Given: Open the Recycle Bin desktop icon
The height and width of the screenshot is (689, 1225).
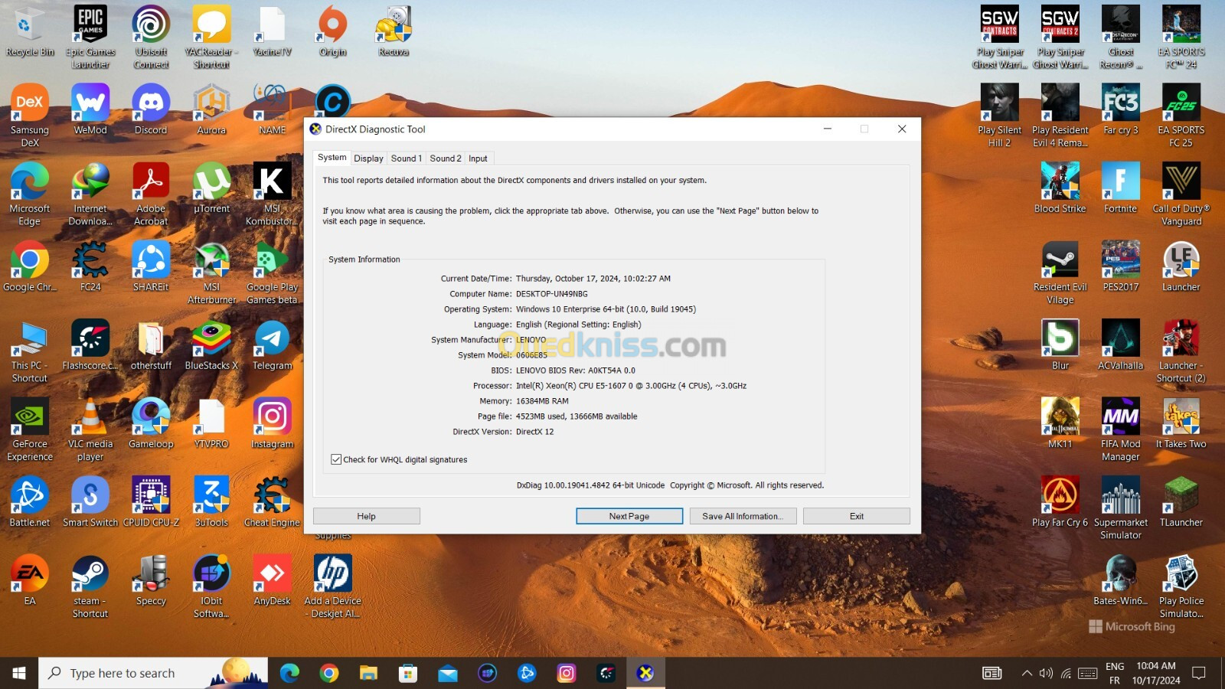Looking at the screenshot, I should 30,32.
